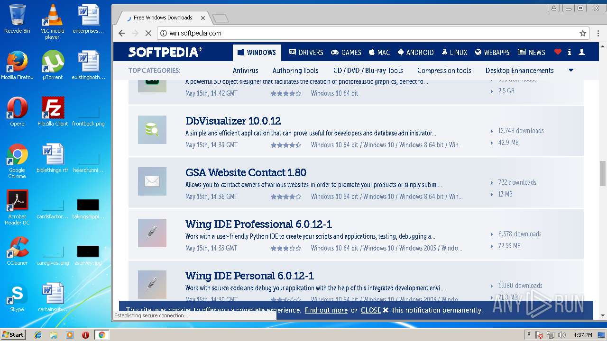Bookmark this page with the star icon
607x341 pixels.
click(x=583, y=33)
